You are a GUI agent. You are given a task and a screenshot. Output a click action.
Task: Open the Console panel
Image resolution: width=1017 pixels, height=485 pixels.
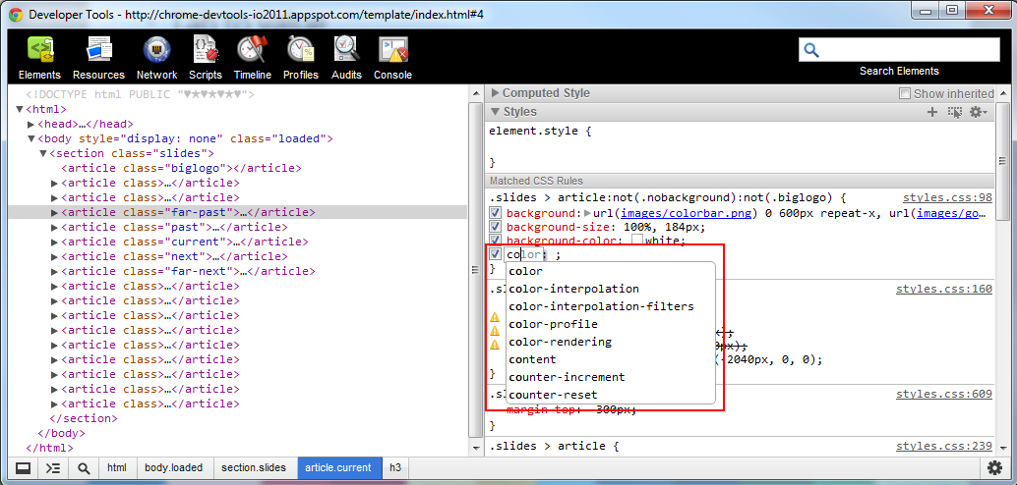coord(393,58)
